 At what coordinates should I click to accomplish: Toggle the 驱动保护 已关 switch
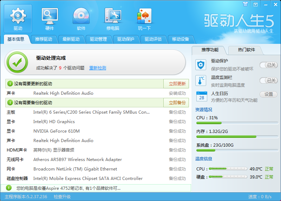point(269,65)
